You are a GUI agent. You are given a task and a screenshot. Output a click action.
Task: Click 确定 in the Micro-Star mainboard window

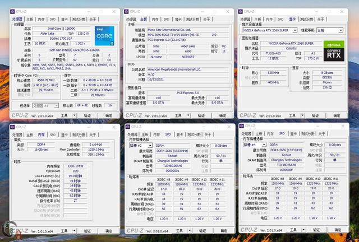pos(223,115)
